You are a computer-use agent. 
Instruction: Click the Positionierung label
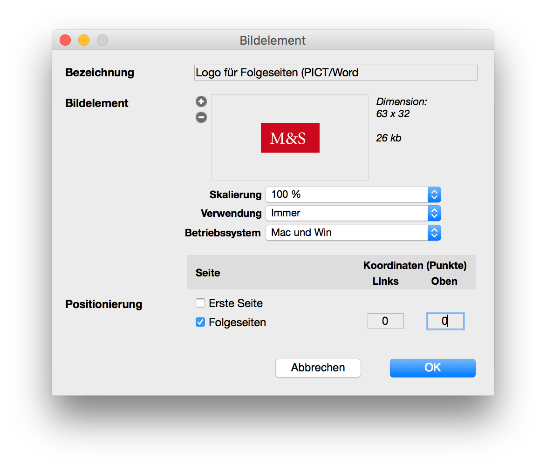click(x=104, y=304)
